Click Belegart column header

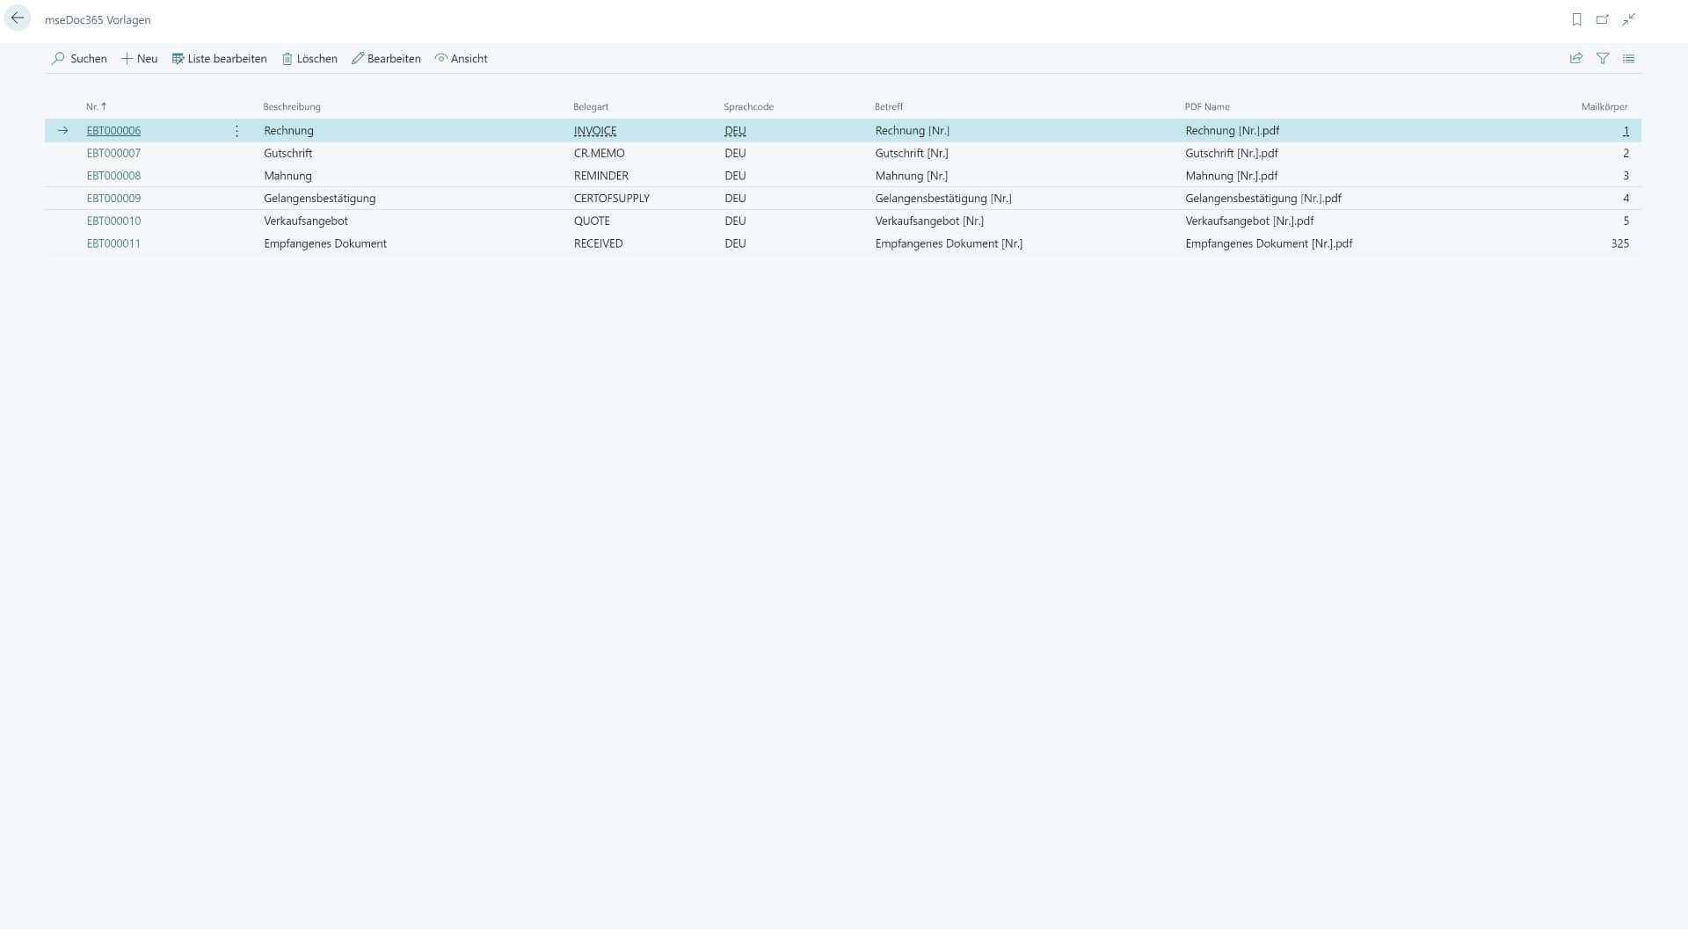(591, 107)
